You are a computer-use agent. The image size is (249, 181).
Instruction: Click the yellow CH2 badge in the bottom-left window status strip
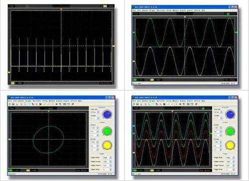(28, 171)
